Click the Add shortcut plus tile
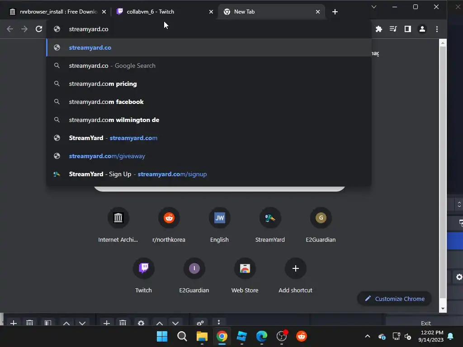The image size is (463, 347). point(295,275)
